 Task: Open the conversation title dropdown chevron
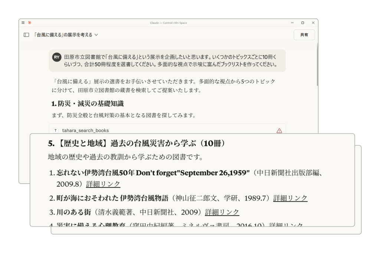(x=96, y=35)
